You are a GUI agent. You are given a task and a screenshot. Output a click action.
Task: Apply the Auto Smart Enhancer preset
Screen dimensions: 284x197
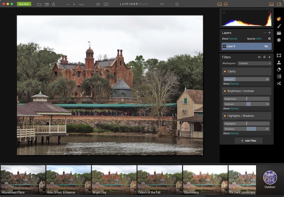pyautogui.click(x=69, y=180)
